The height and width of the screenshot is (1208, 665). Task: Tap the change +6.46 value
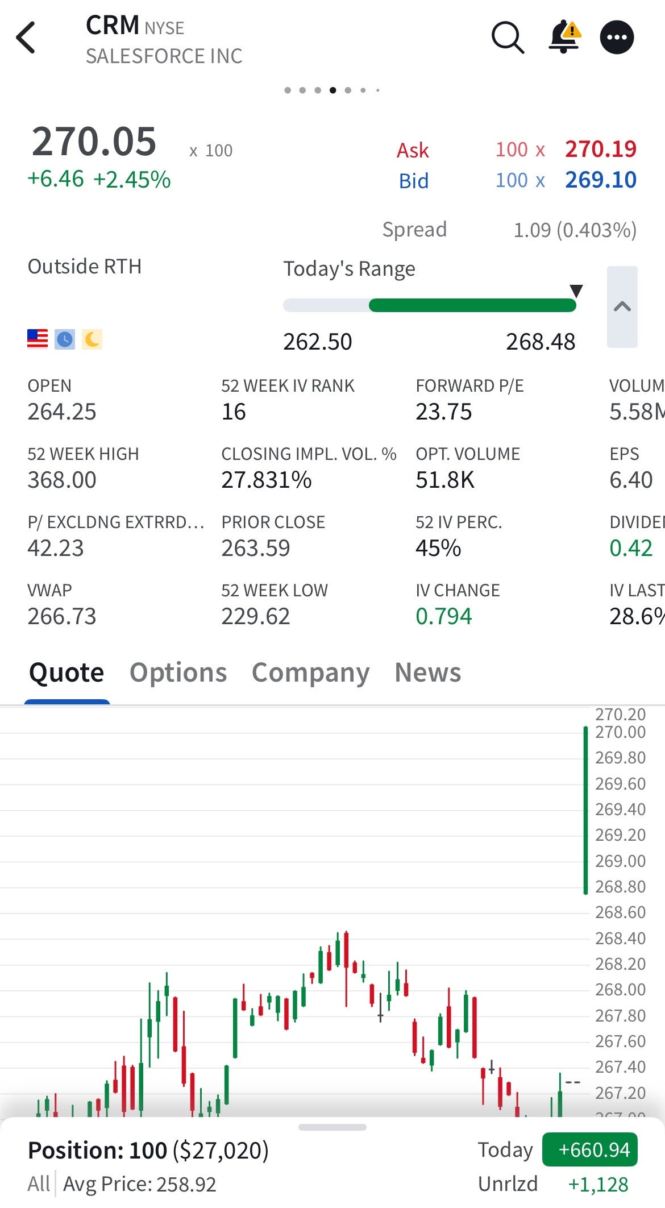(x=56, y=178)
